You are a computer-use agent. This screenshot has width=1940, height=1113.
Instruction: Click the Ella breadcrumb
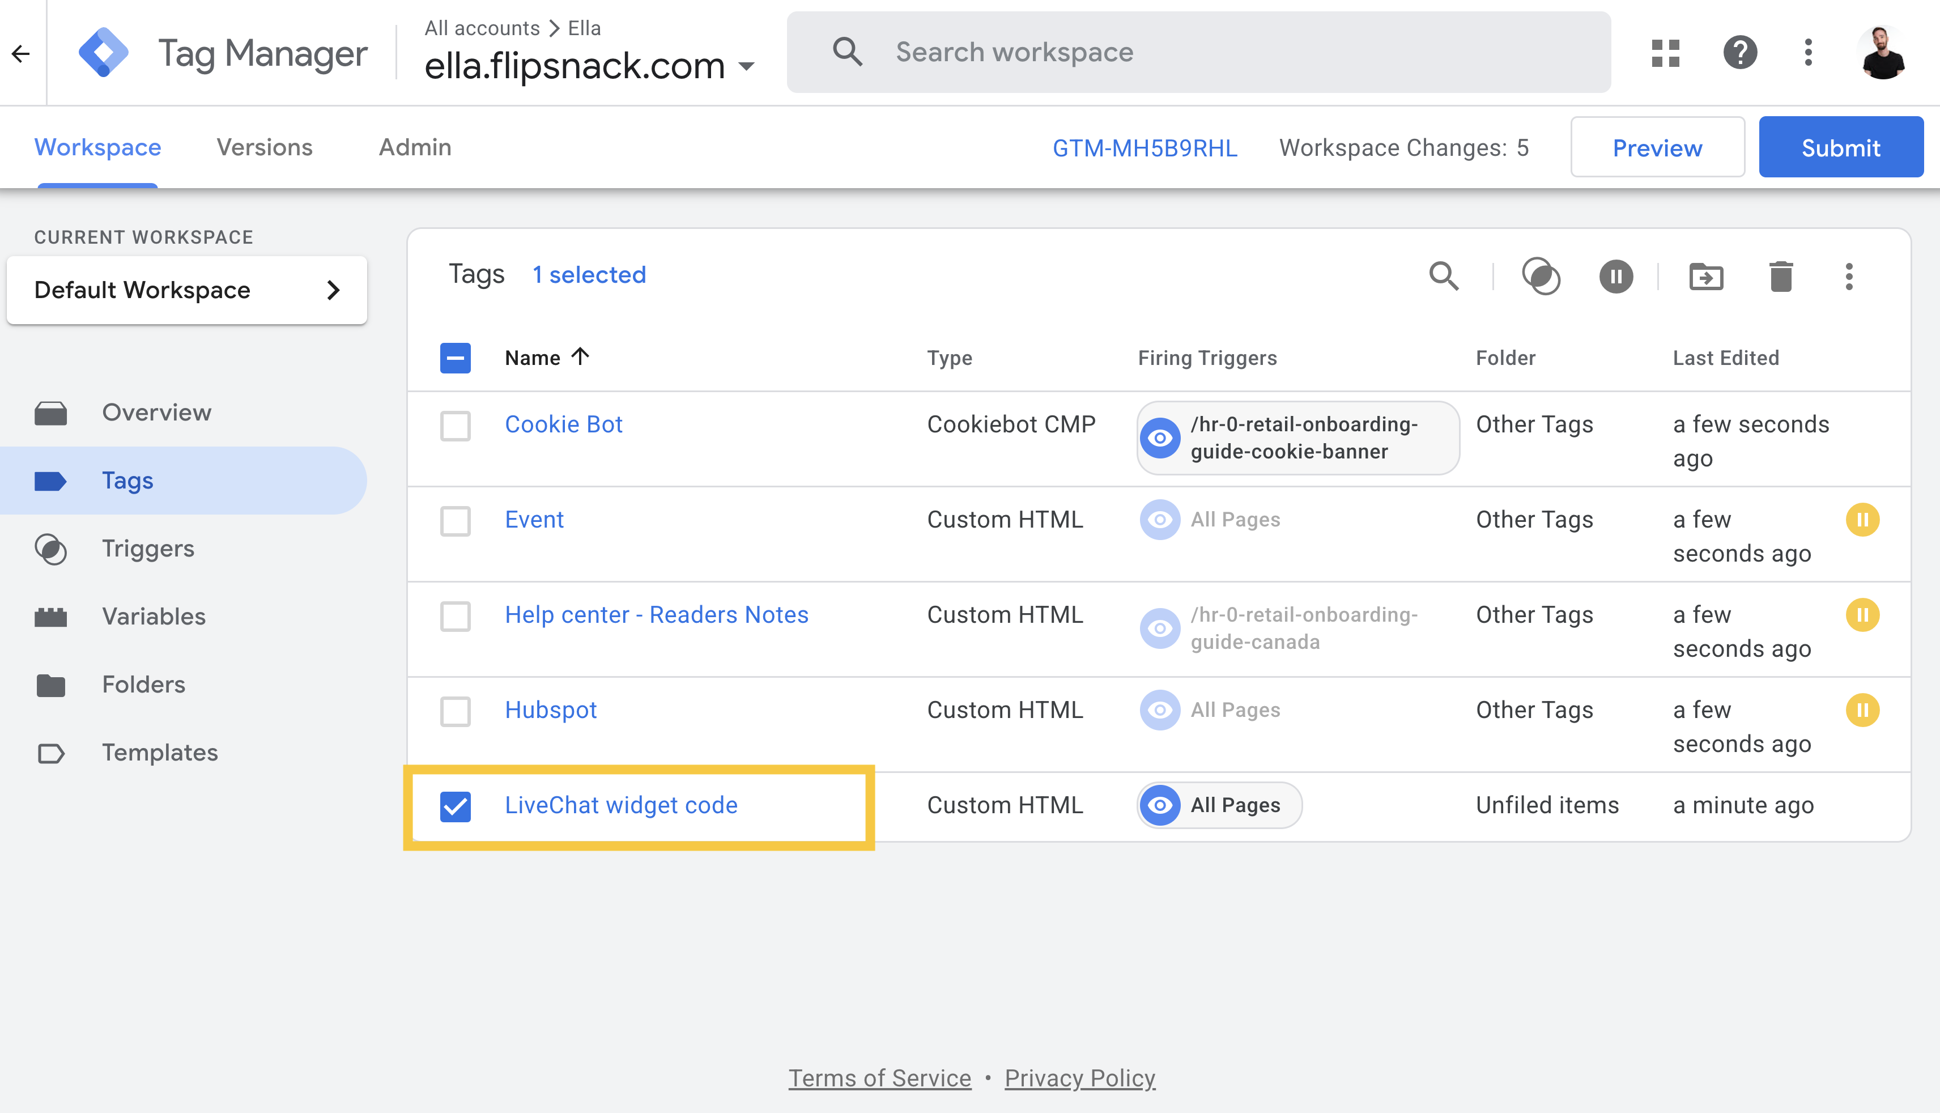[585, 28]
